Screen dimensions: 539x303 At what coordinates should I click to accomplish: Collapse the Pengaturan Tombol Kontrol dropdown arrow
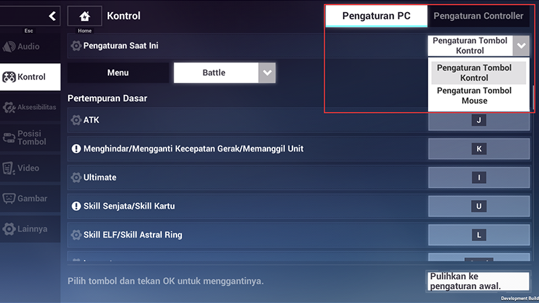click(521, 46)
